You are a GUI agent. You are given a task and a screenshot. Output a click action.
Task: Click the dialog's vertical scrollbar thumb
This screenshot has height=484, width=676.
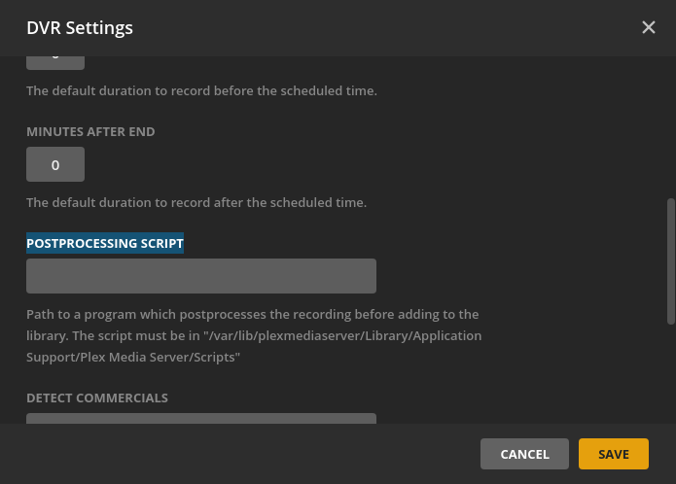pos(670,260)
